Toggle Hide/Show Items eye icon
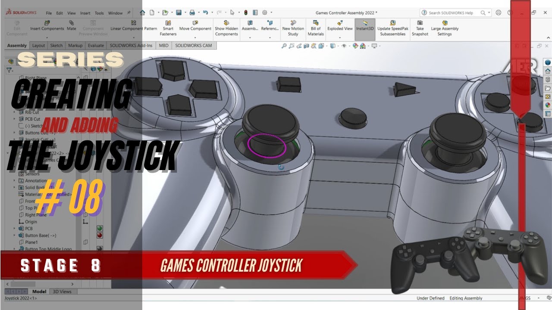Image resolution: width=552 pixels, height=310 pixels. click(x=344, y=46)
